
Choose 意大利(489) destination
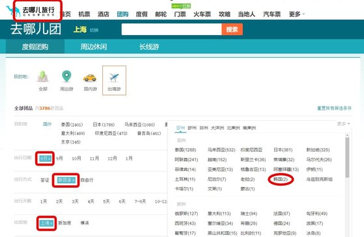pos(73,133)
